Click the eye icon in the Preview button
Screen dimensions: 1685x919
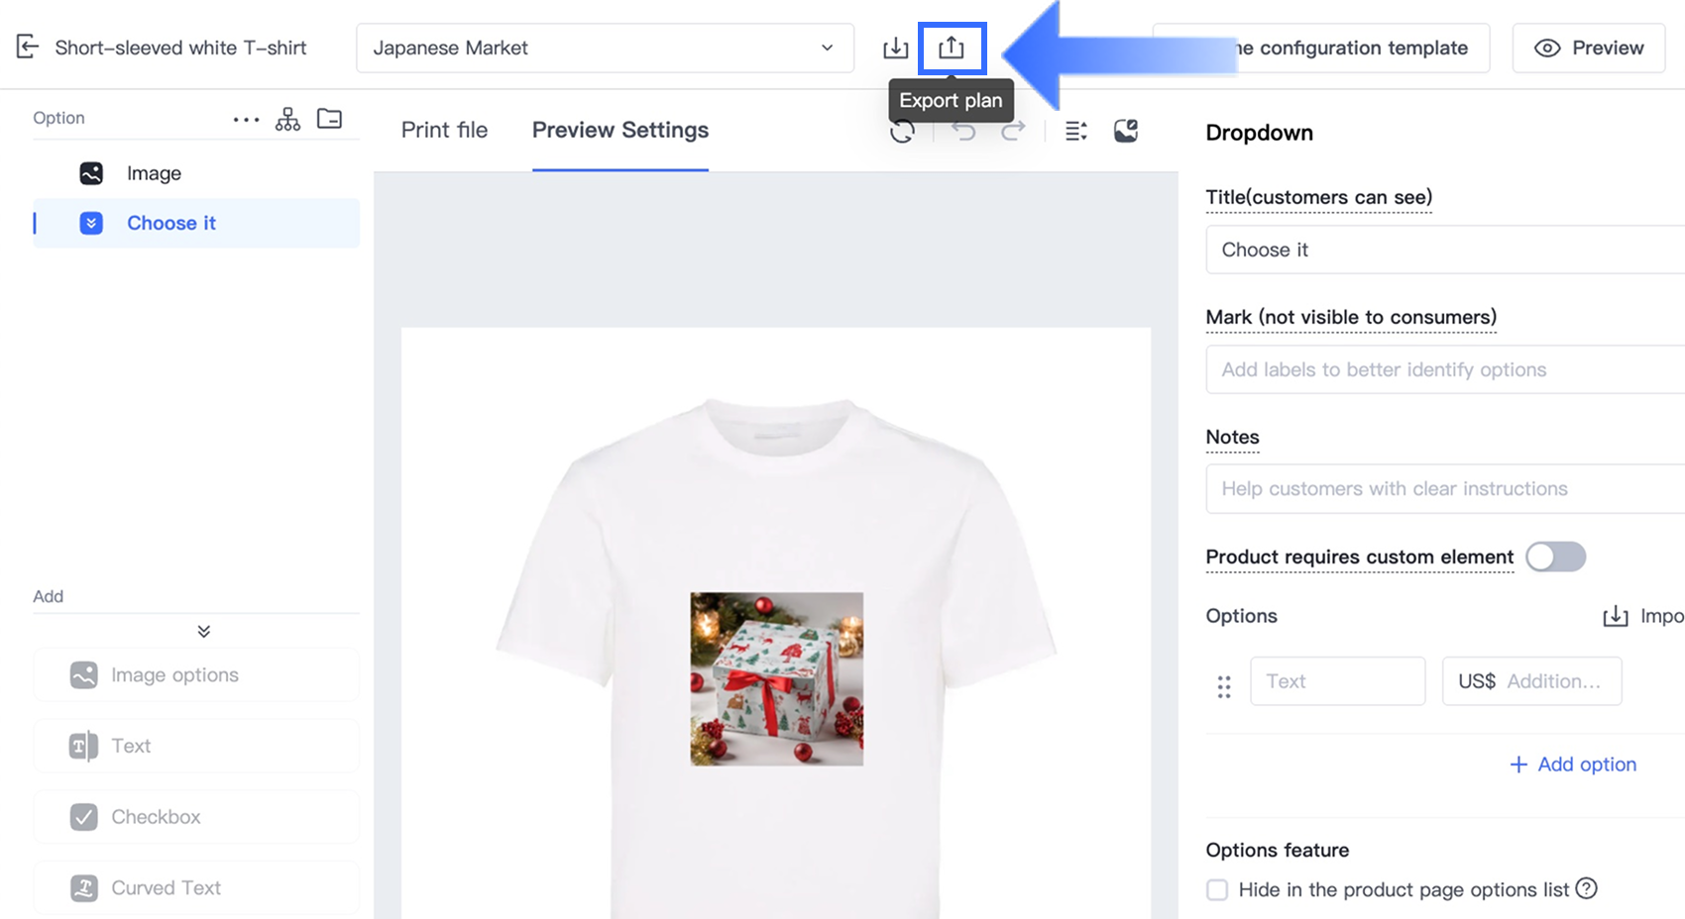point(1547,48)
